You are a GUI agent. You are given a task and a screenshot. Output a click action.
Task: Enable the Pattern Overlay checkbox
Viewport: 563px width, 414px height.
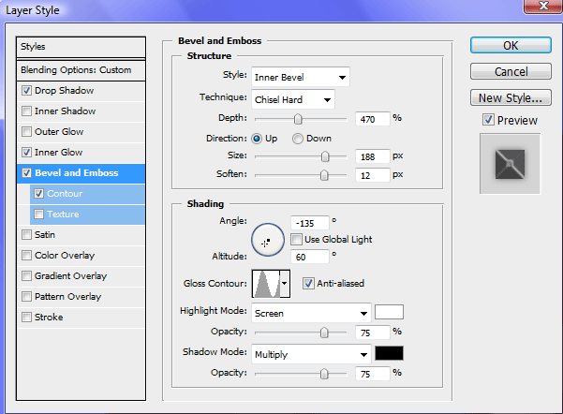tap(26, 297)
